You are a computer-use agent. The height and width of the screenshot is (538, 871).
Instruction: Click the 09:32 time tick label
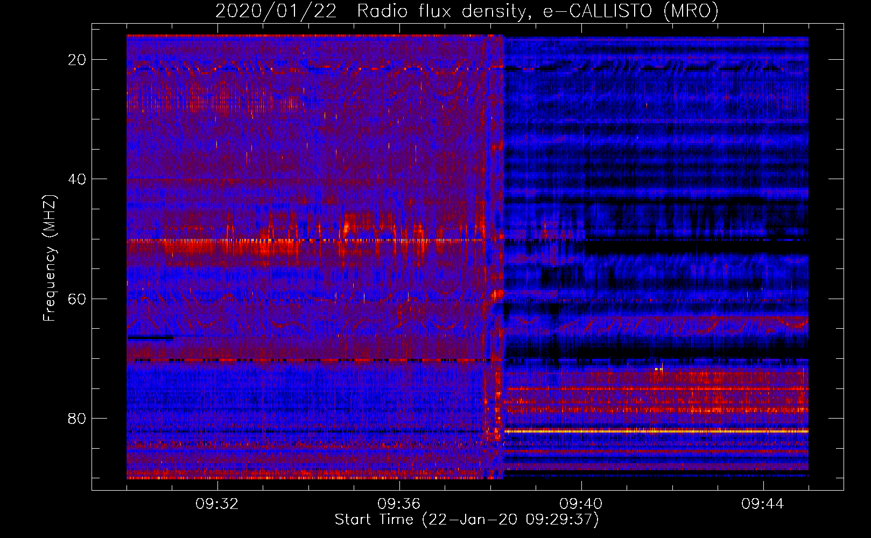[x=217, y=504]
